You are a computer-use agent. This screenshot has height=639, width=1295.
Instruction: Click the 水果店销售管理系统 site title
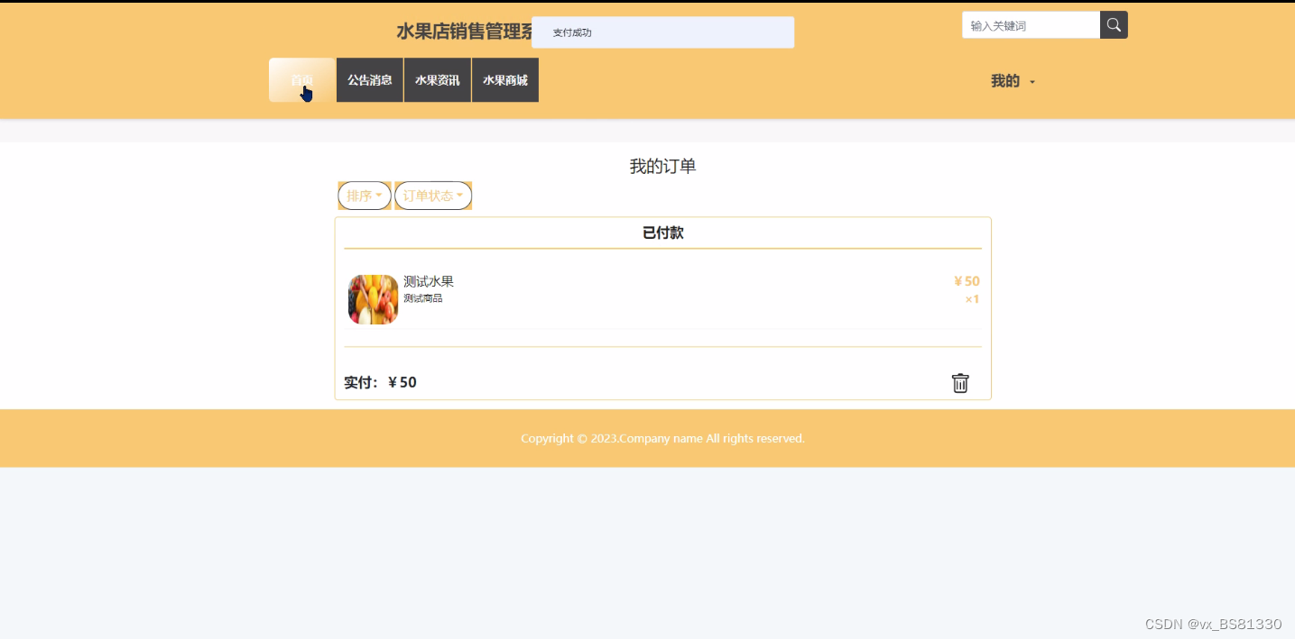pyautogui.click(x=465, y=32)
